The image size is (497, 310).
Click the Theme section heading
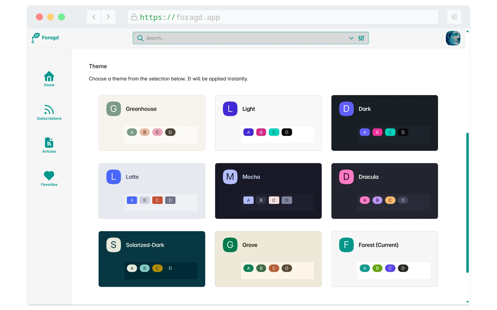98,66
